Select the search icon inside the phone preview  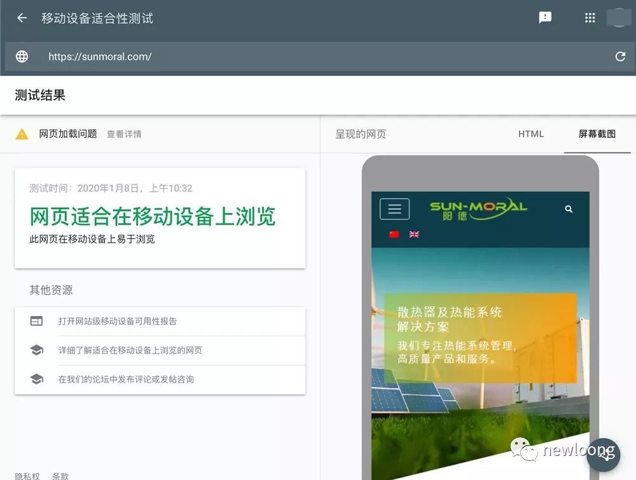tap(569, 208)
